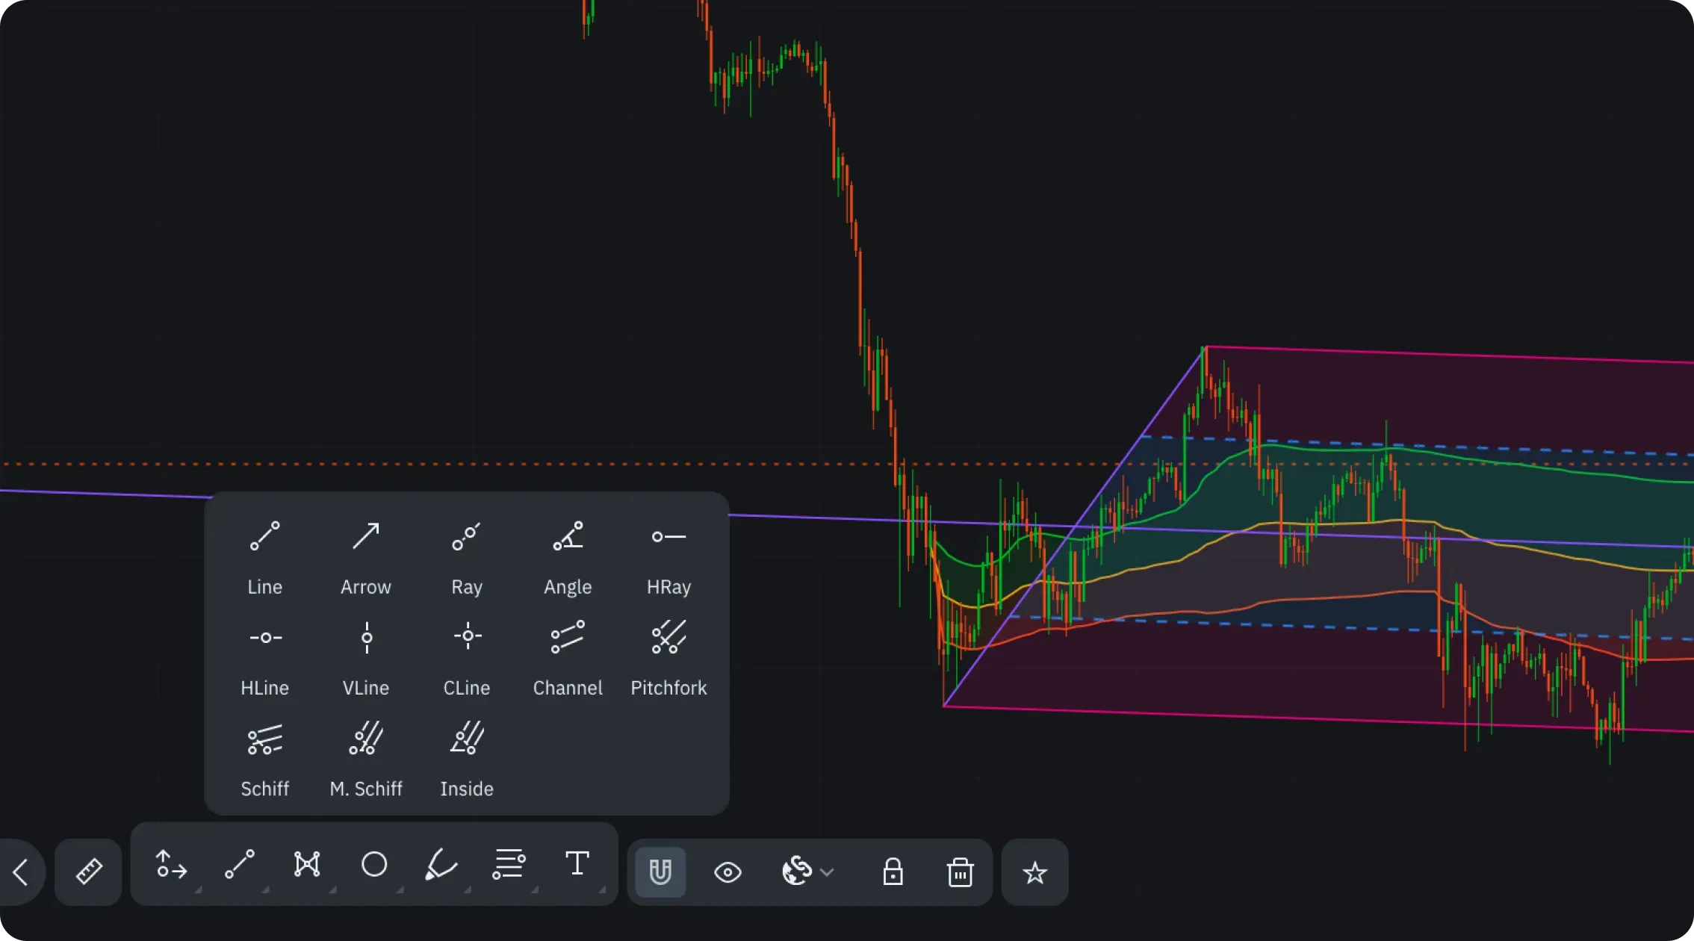Image resolution: width=1694 pixels, height=941 pixels.
Task: Open favorites star toolbar
Action: click(1034, 872)
